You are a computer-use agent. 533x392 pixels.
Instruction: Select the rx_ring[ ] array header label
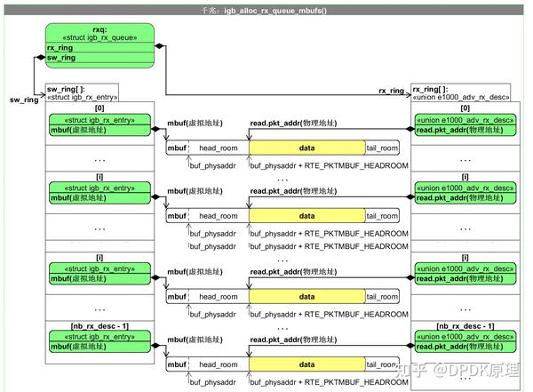(461, 93)
